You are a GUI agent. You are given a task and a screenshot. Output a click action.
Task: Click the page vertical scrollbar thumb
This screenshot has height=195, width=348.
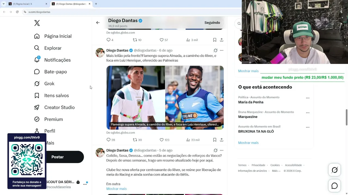[346, 117]
